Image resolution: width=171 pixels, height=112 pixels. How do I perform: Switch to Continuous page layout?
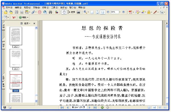pyautogui.click(x=154, y=107)
